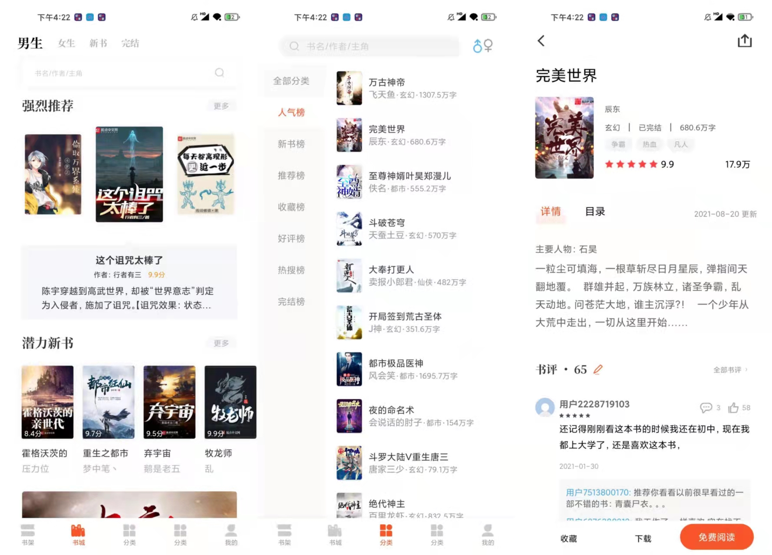Open 更多 next to 潜力新书
The width and height of the screenshot is (772, 555).
(x=221, y=343)
